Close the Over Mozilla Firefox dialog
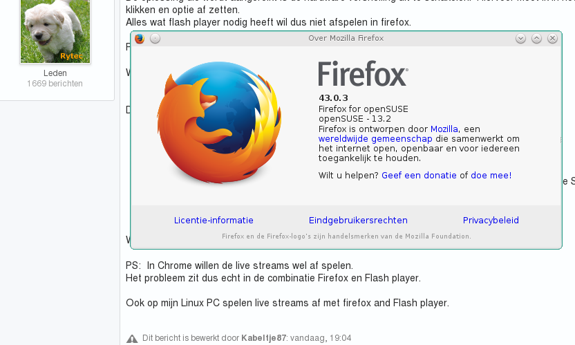This screenshot has width=575, height=345. [552, 39]
